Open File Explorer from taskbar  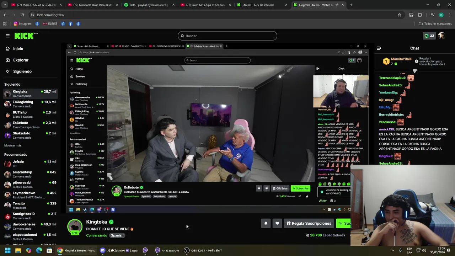pos(18,250)
